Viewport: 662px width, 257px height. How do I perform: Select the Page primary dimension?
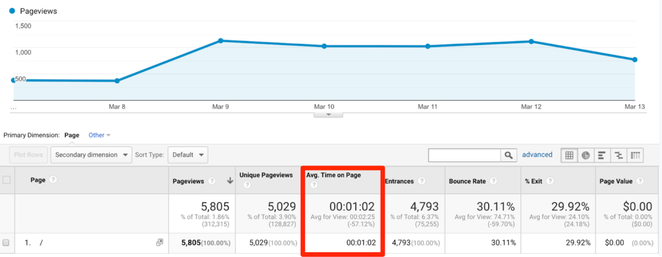(x=72, y=135)
